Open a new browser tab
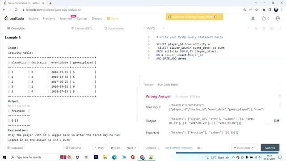 click(x=50, y=3)
